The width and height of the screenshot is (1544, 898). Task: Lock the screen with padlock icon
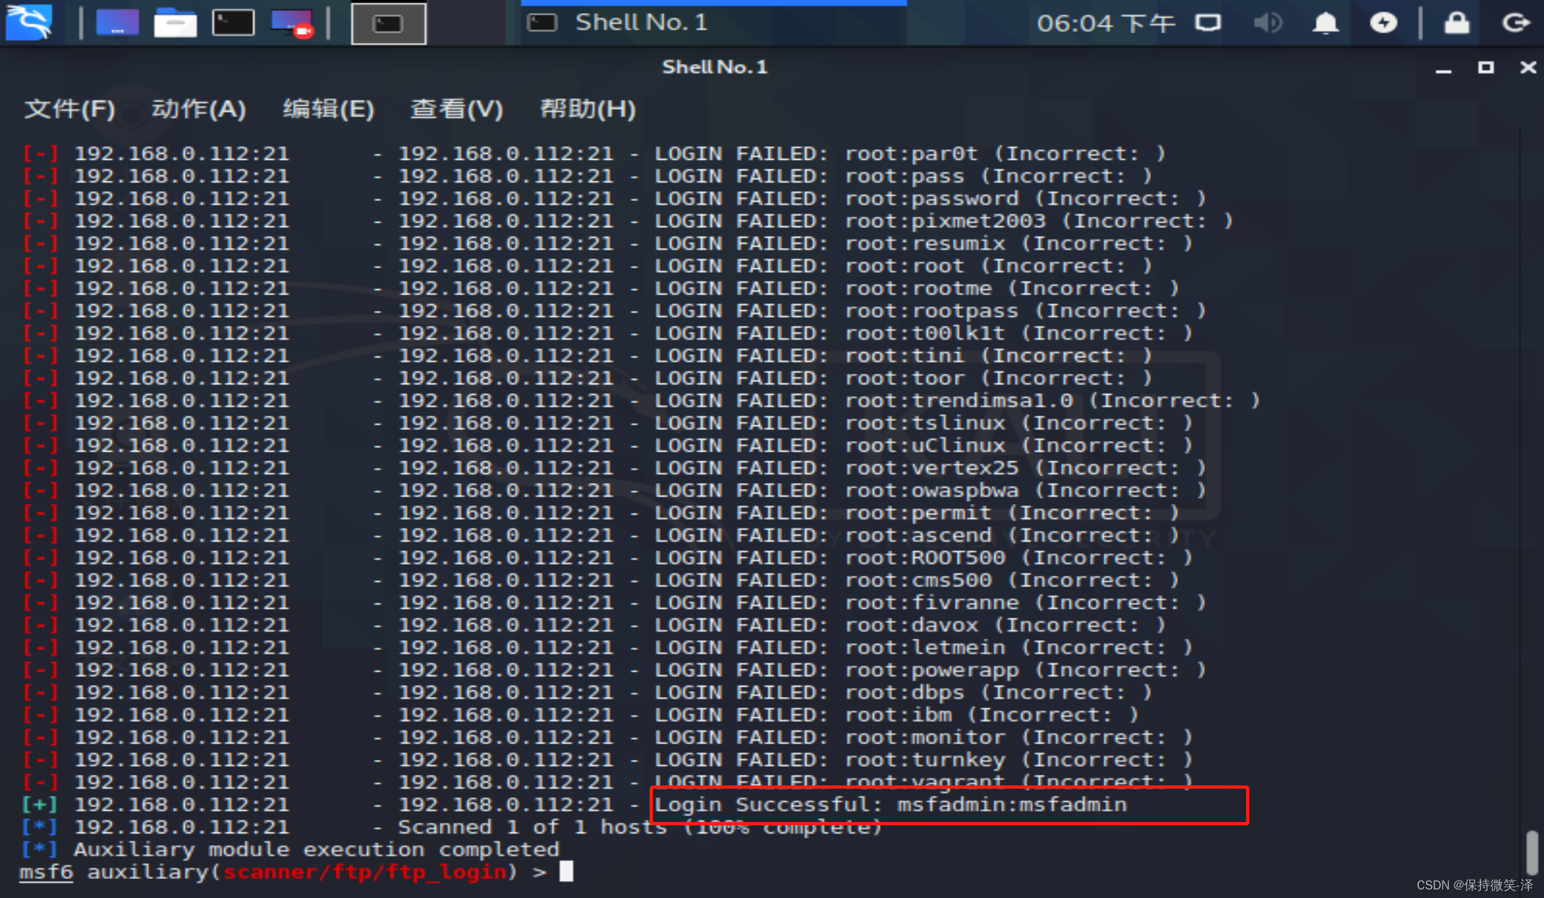tap(1456, 23)
